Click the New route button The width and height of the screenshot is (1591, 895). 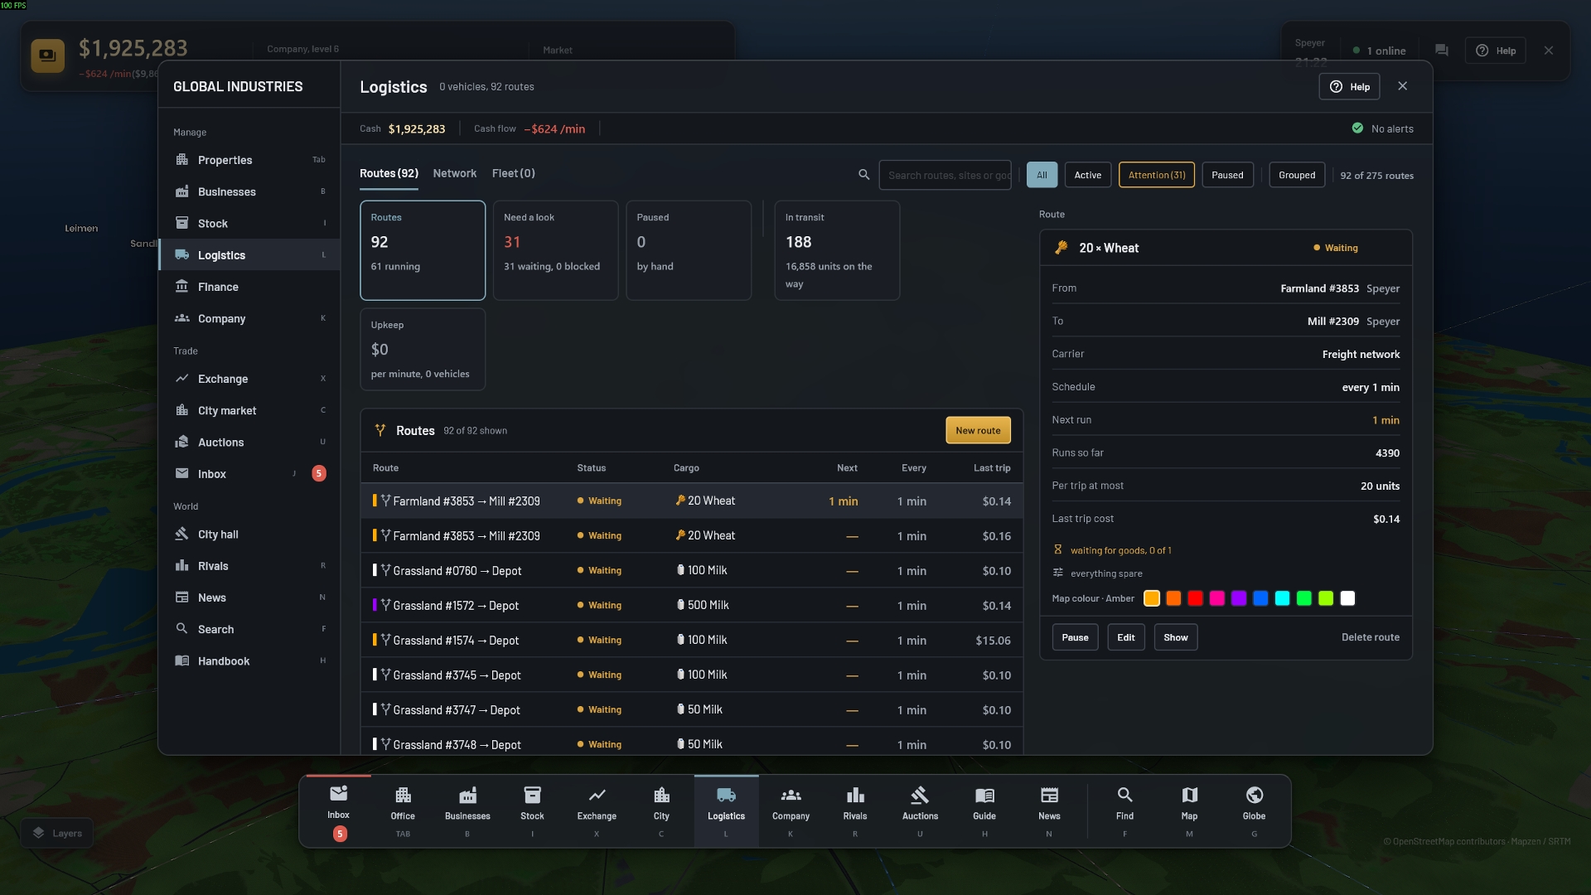coord(978,430)
